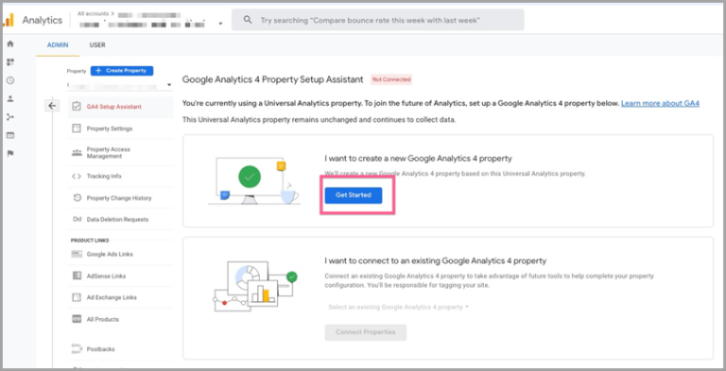Switch to the USER tab
The width and height of the screenshot is (726, 371).
point(97,45)
